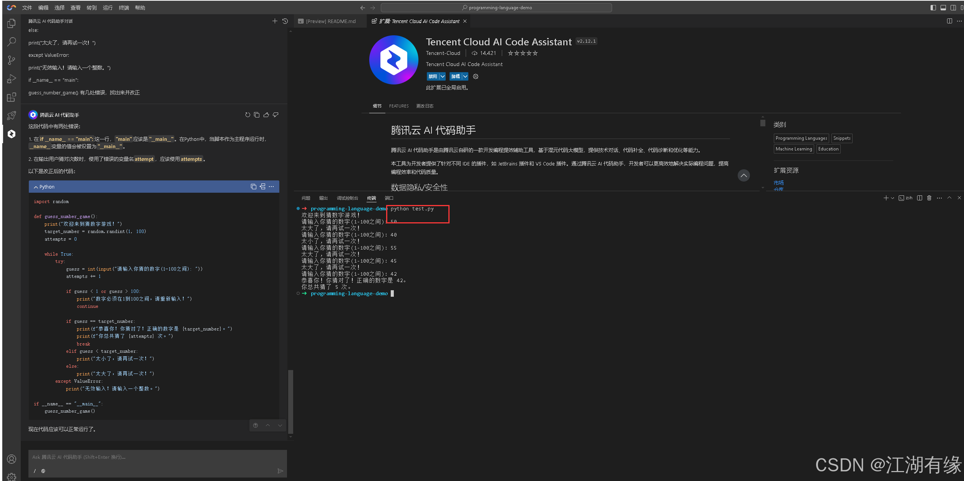Open the Search view in activity bar
The width and height of the screenshot is (964, 481).
[12, 41]
